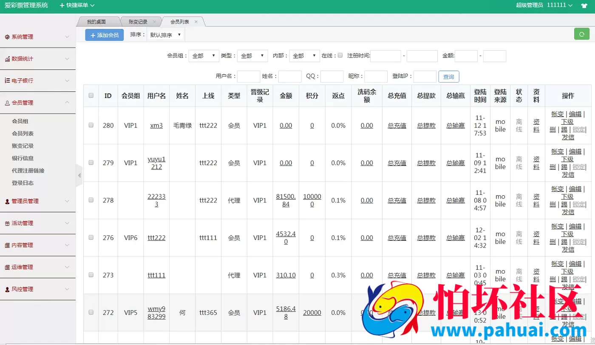The width and height of the screenshot is (595, 345).
Task: Click 发信 for user 222333
Action: coord(568,212)
